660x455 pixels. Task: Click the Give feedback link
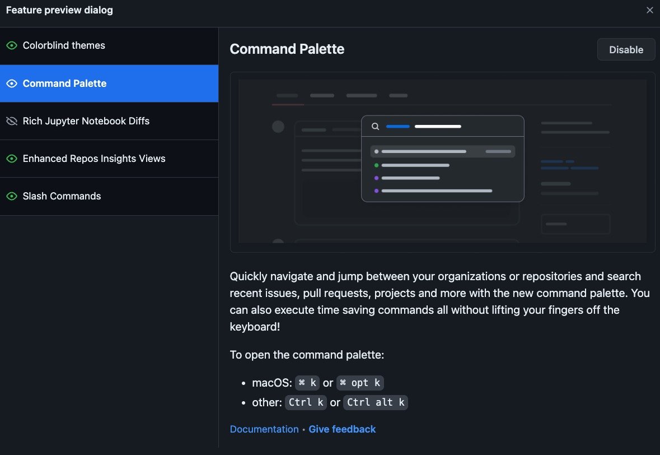click(x=342, y=429)
